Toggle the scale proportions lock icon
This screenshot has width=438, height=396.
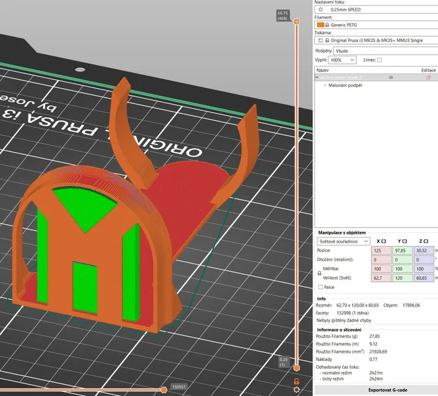click(319, 272)
